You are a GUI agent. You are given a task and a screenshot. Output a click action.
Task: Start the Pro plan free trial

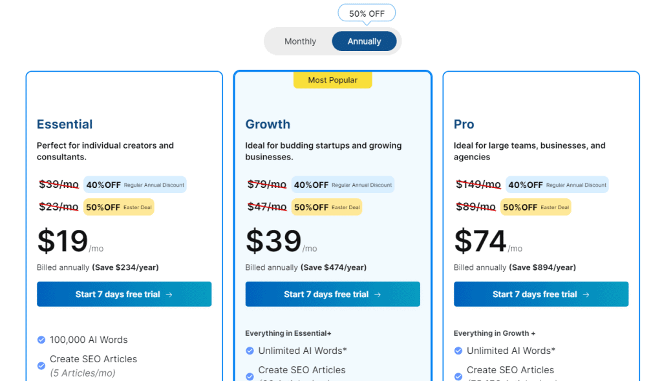coord(541,294)
